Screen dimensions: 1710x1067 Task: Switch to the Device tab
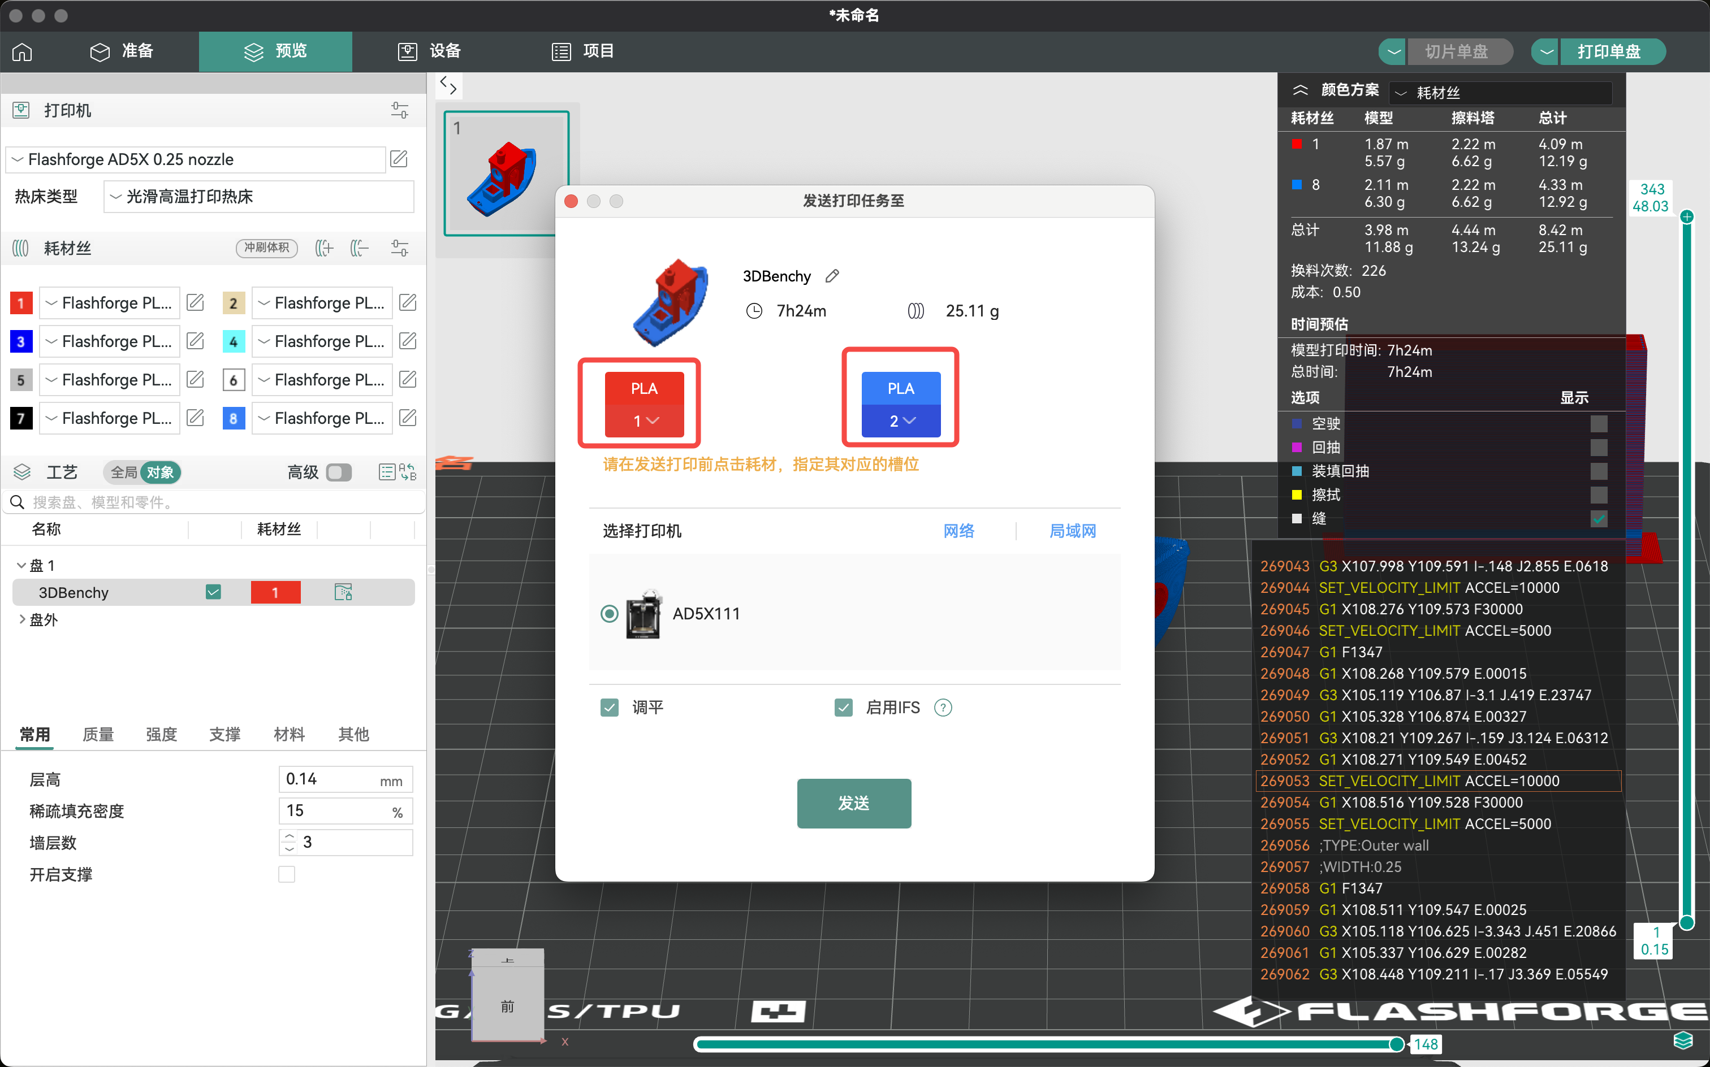430,51
